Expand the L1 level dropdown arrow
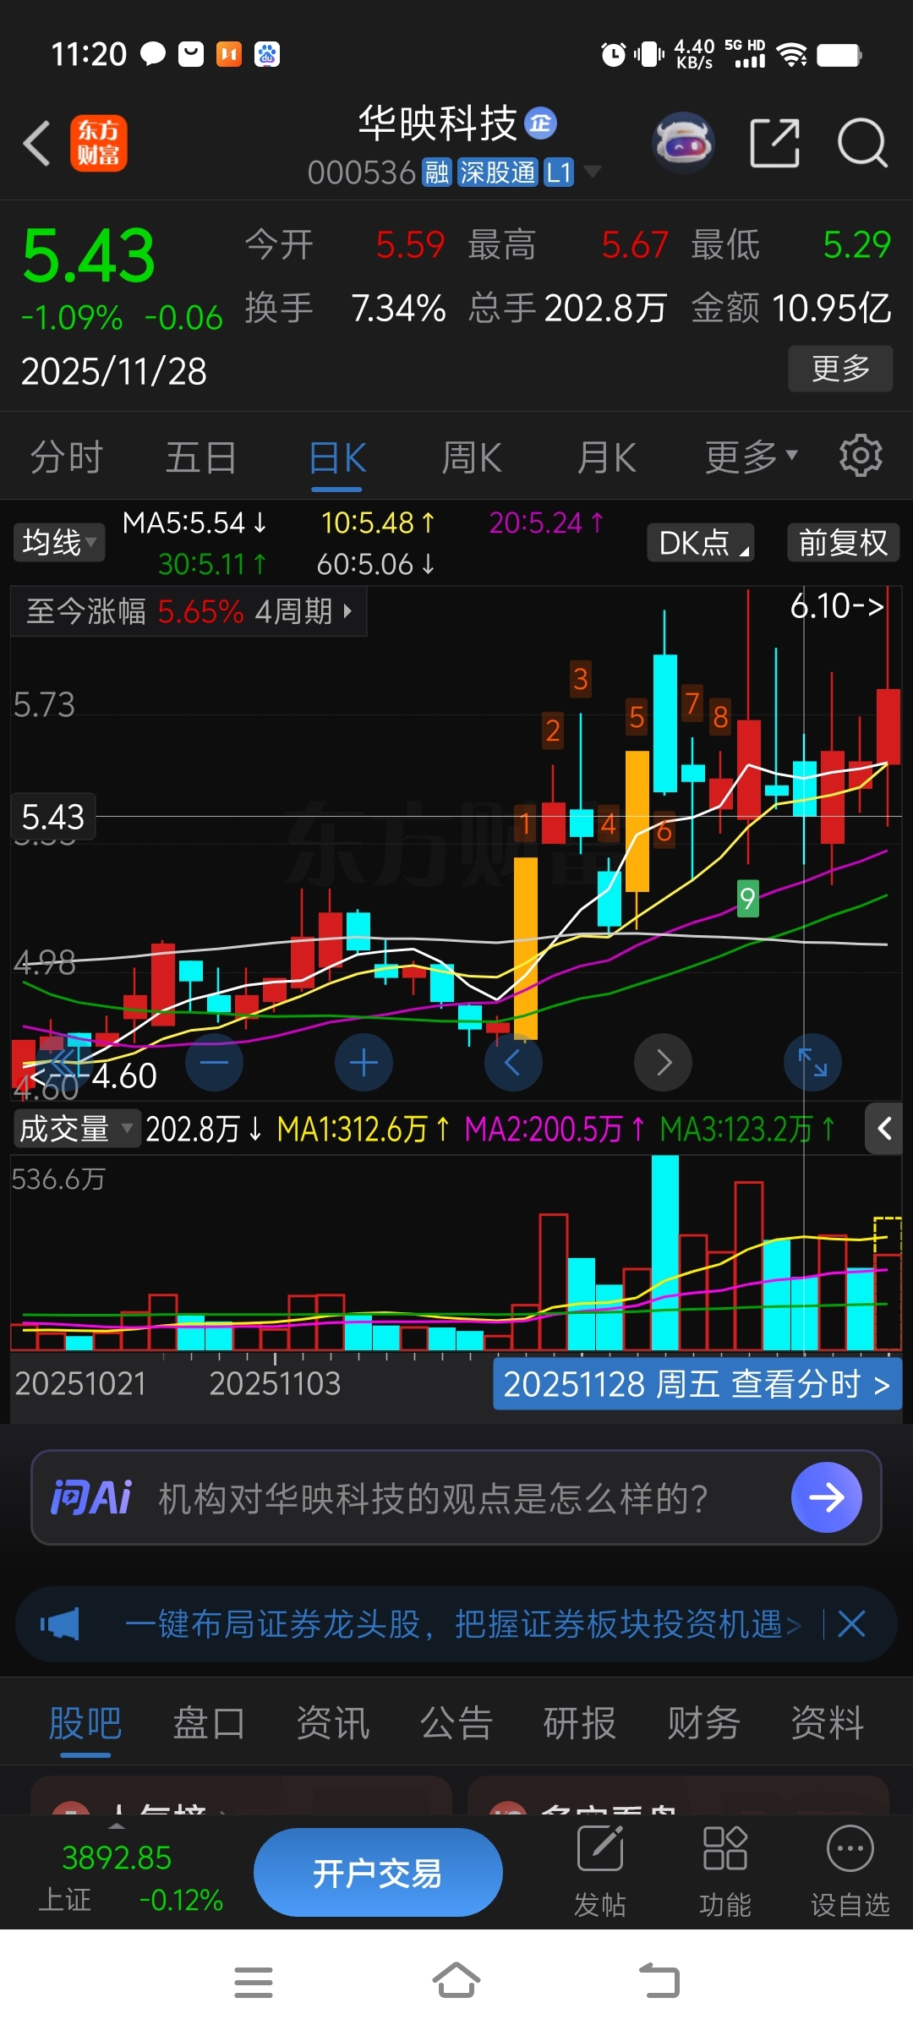The image size is (913, 2036). point(593,172)
